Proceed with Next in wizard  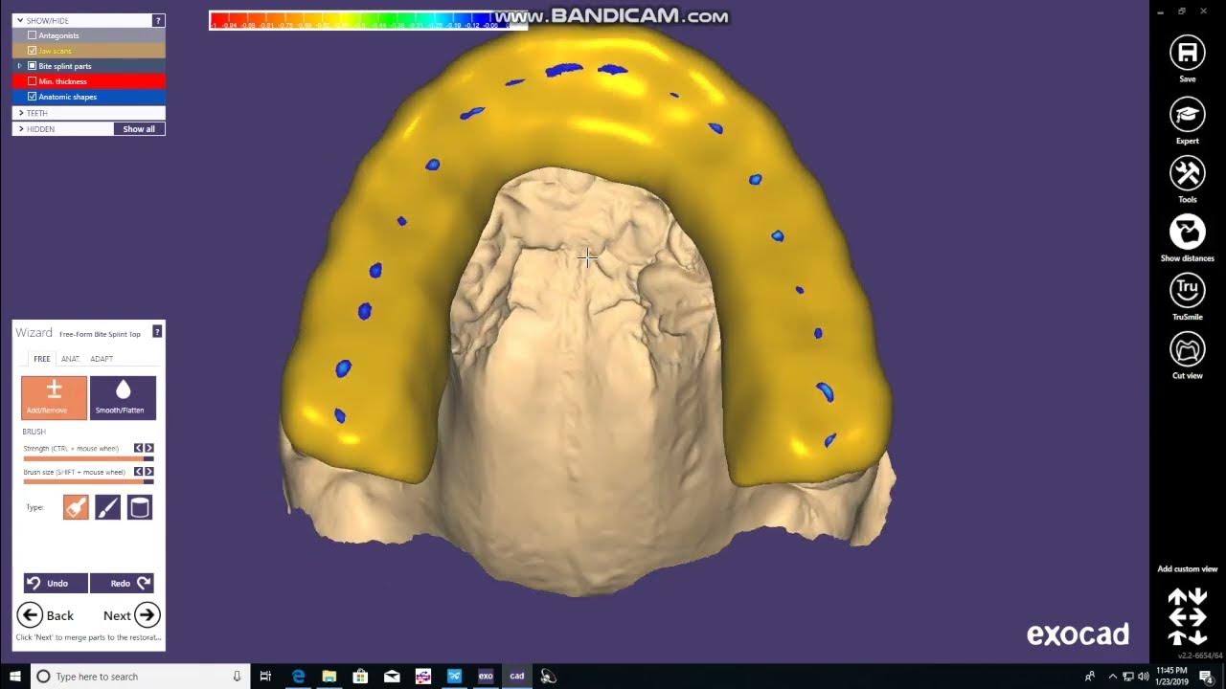(131, 615)
